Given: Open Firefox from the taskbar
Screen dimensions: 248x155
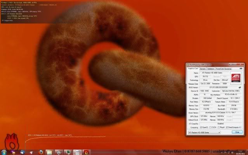Looking at the screenshot, I should tap(41, 152).
